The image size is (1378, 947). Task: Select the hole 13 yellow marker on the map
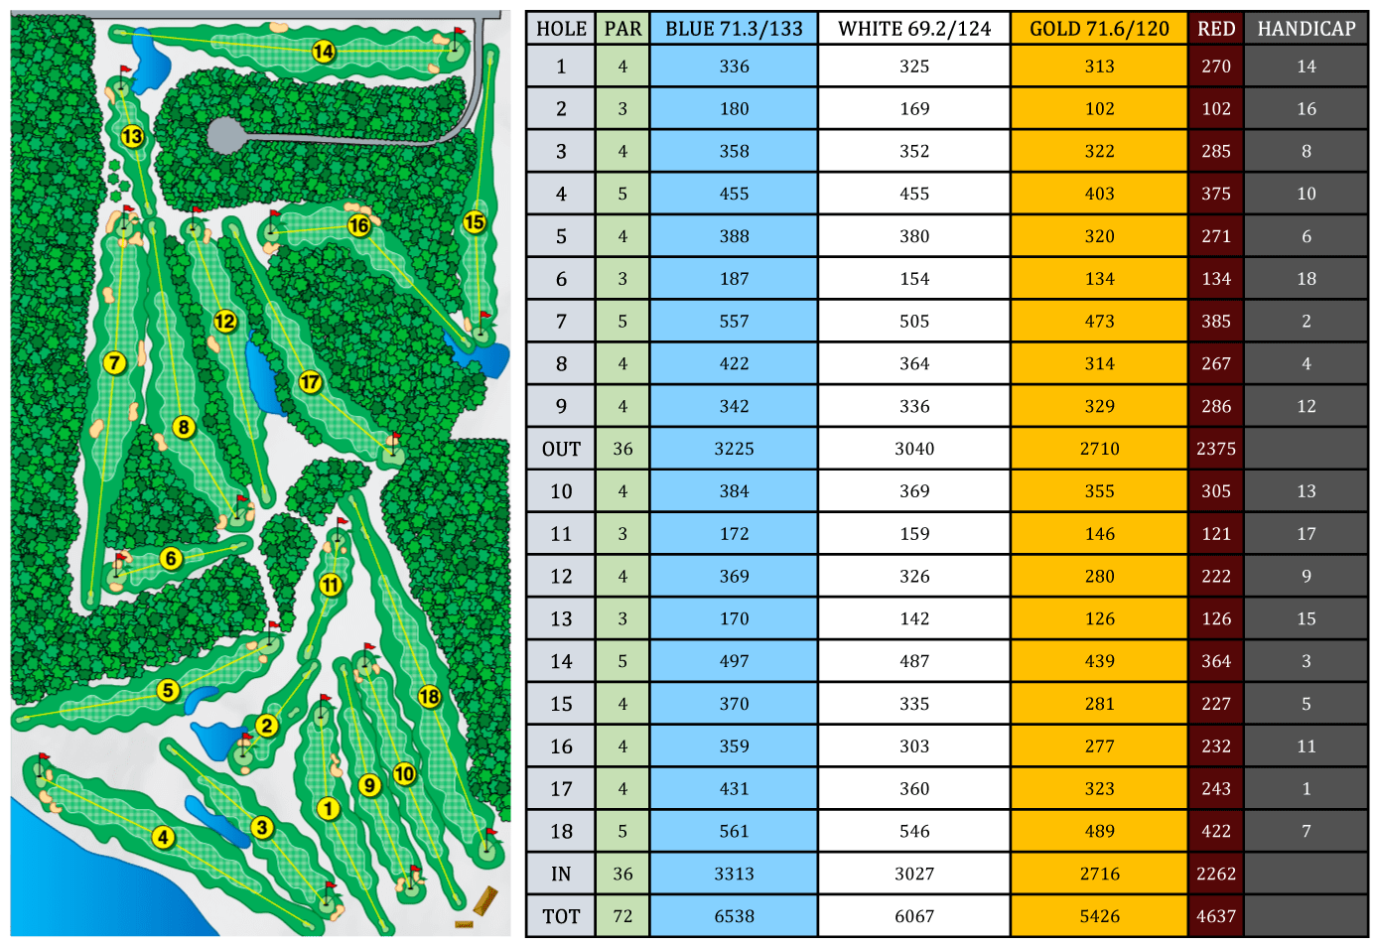pos(132,137)
